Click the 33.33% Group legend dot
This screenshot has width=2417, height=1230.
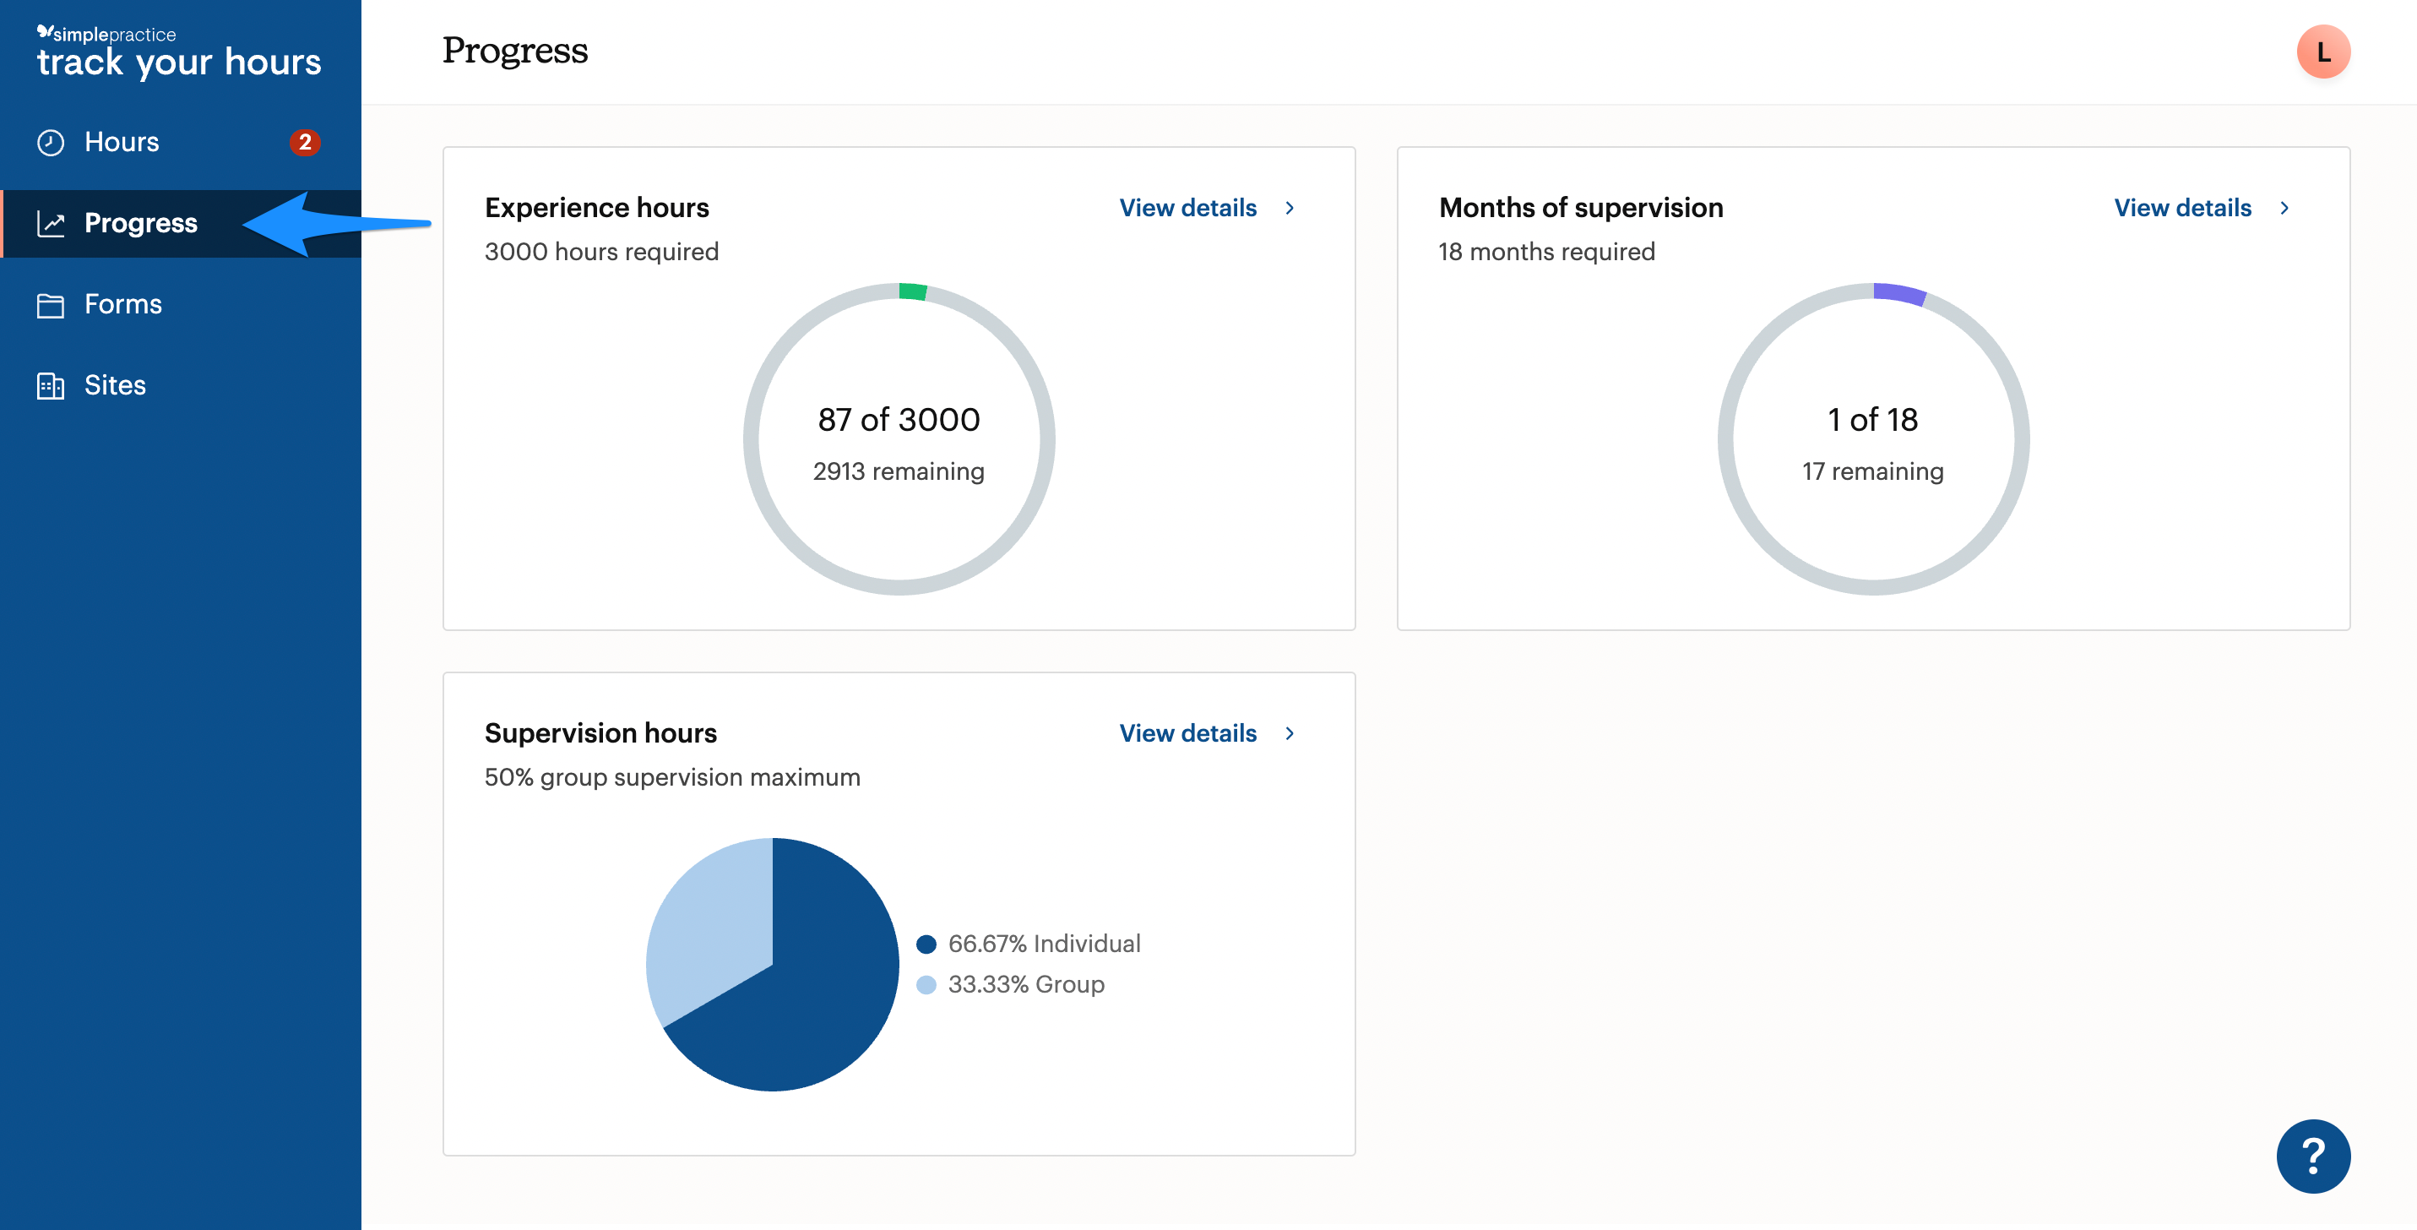(x=927, y=984)
